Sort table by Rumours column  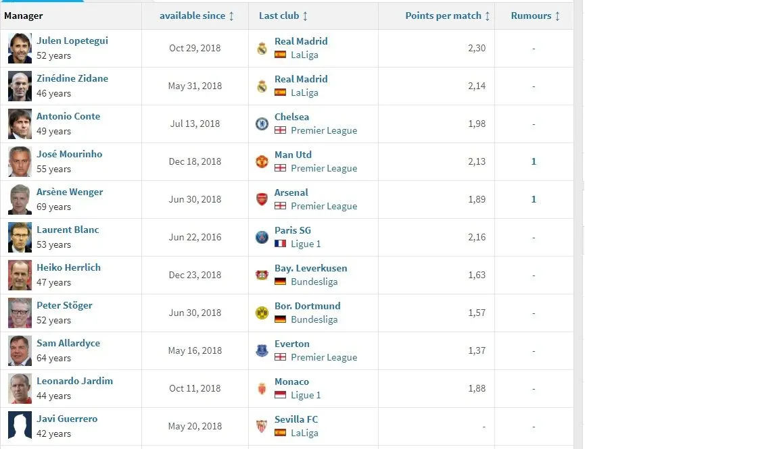[x=535, y=16]
